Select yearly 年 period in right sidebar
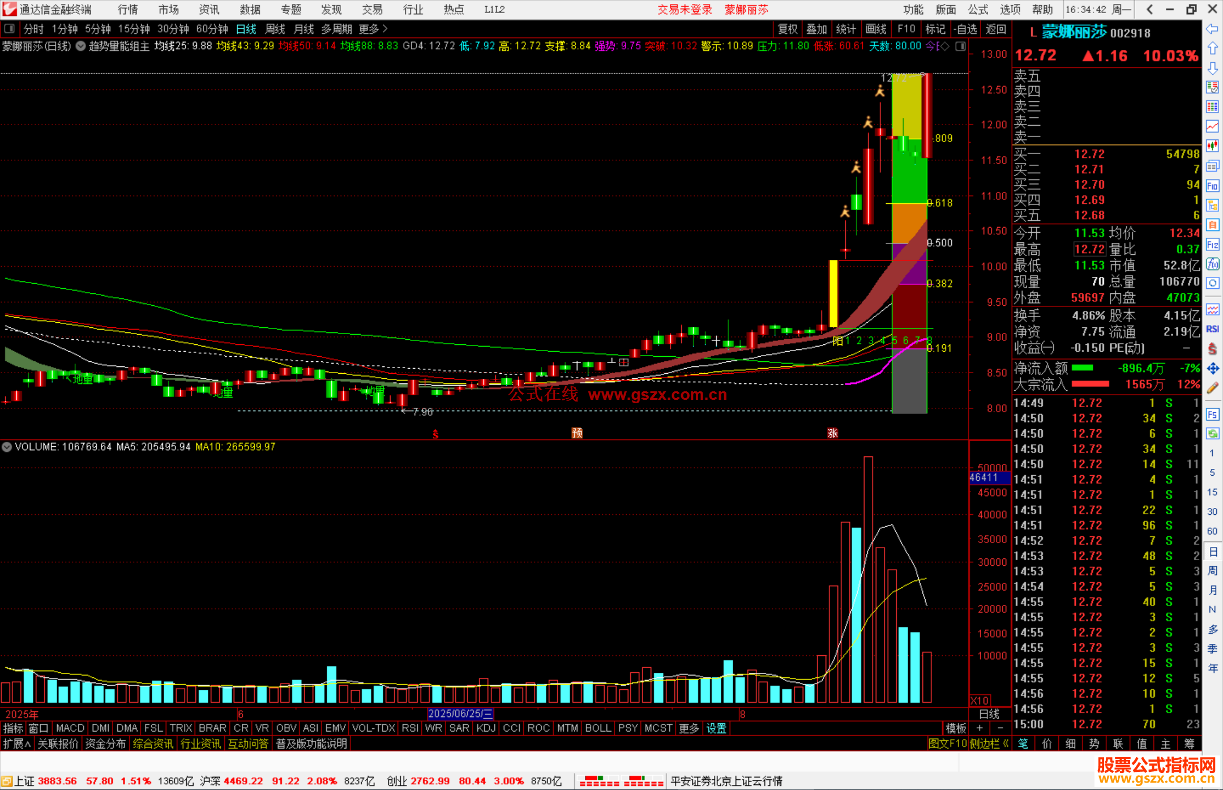The height and width of the screenshot is (790, 1223). [1212, 668]
